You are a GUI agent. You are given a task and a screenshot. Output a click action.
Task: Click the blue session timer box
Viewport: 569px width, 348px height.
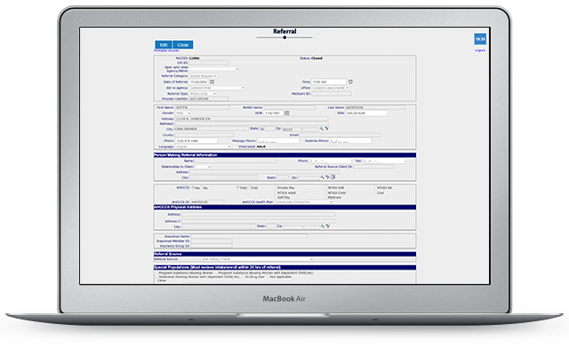click(480, 39)
